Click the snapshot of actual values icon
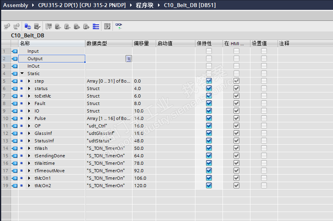Viewport: 333px width, 221px height. pyautogui.click(x=49, y=26)
